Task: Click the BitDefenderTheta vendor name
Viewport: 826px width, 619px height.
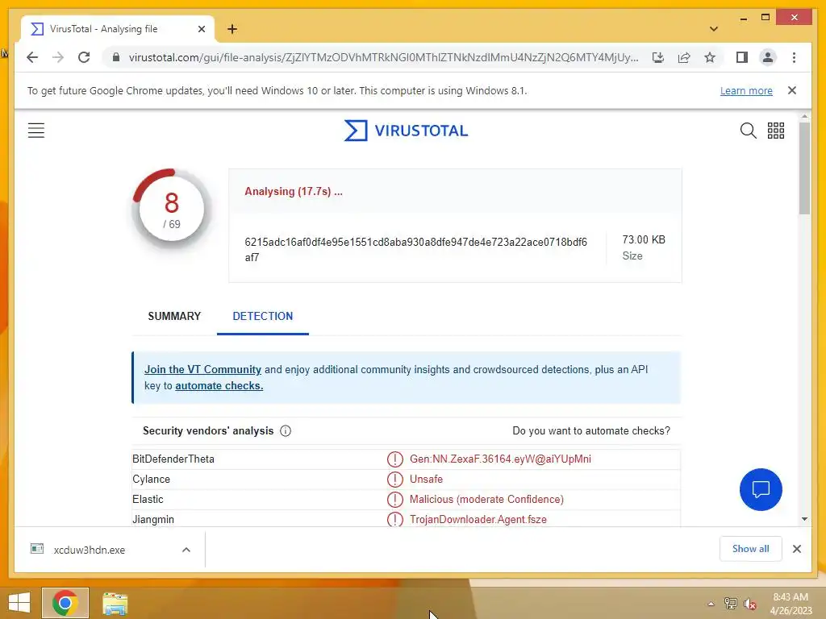Action: (173, 459)
